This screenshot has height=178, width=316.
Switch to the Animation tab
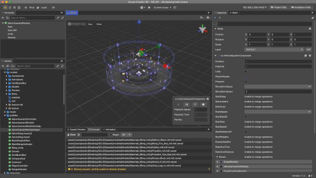[x=110, y=130]
